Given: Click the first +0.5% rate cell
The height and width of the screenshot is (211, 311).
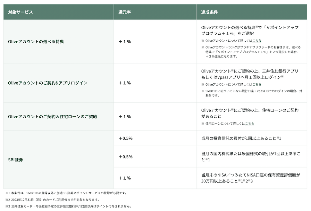Looking at the screenshot, I should [126, 139].
